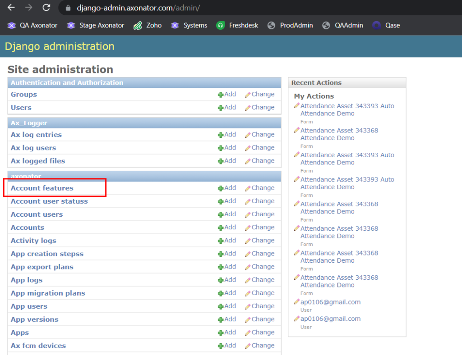
Task: Click Change for Account features
Action: click(259, 188)
